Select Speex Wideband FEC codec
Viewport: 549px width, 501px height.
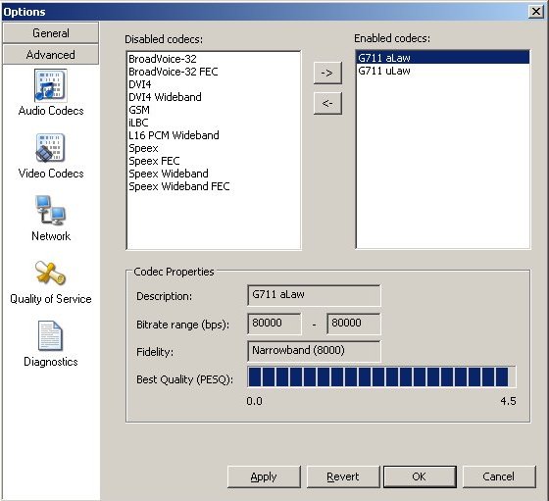pos(178,186)
